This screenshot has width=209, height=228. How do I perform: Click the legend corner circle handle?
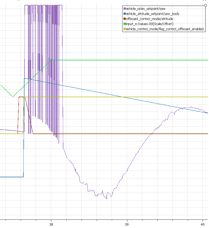click(205, 5)
